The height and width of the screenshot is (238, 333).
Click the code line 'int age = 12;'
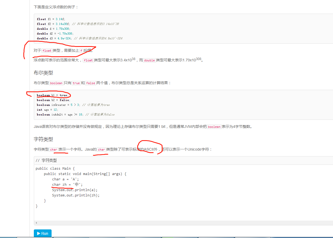(48, 110)
